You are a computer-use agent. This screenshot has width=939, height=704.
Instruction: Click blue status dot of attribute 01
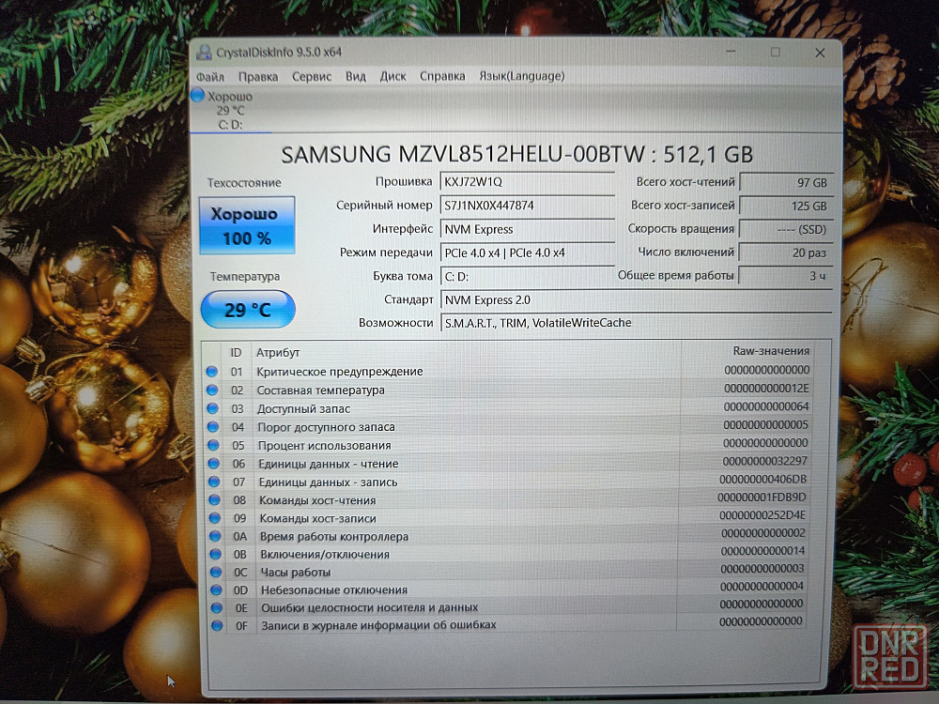tap(212, 372)
